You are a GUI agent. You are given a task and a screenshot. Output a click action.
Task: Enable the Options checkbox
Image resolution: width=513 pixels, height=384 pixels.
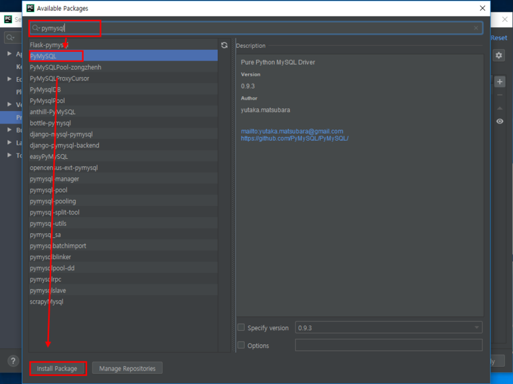point(241,345)
